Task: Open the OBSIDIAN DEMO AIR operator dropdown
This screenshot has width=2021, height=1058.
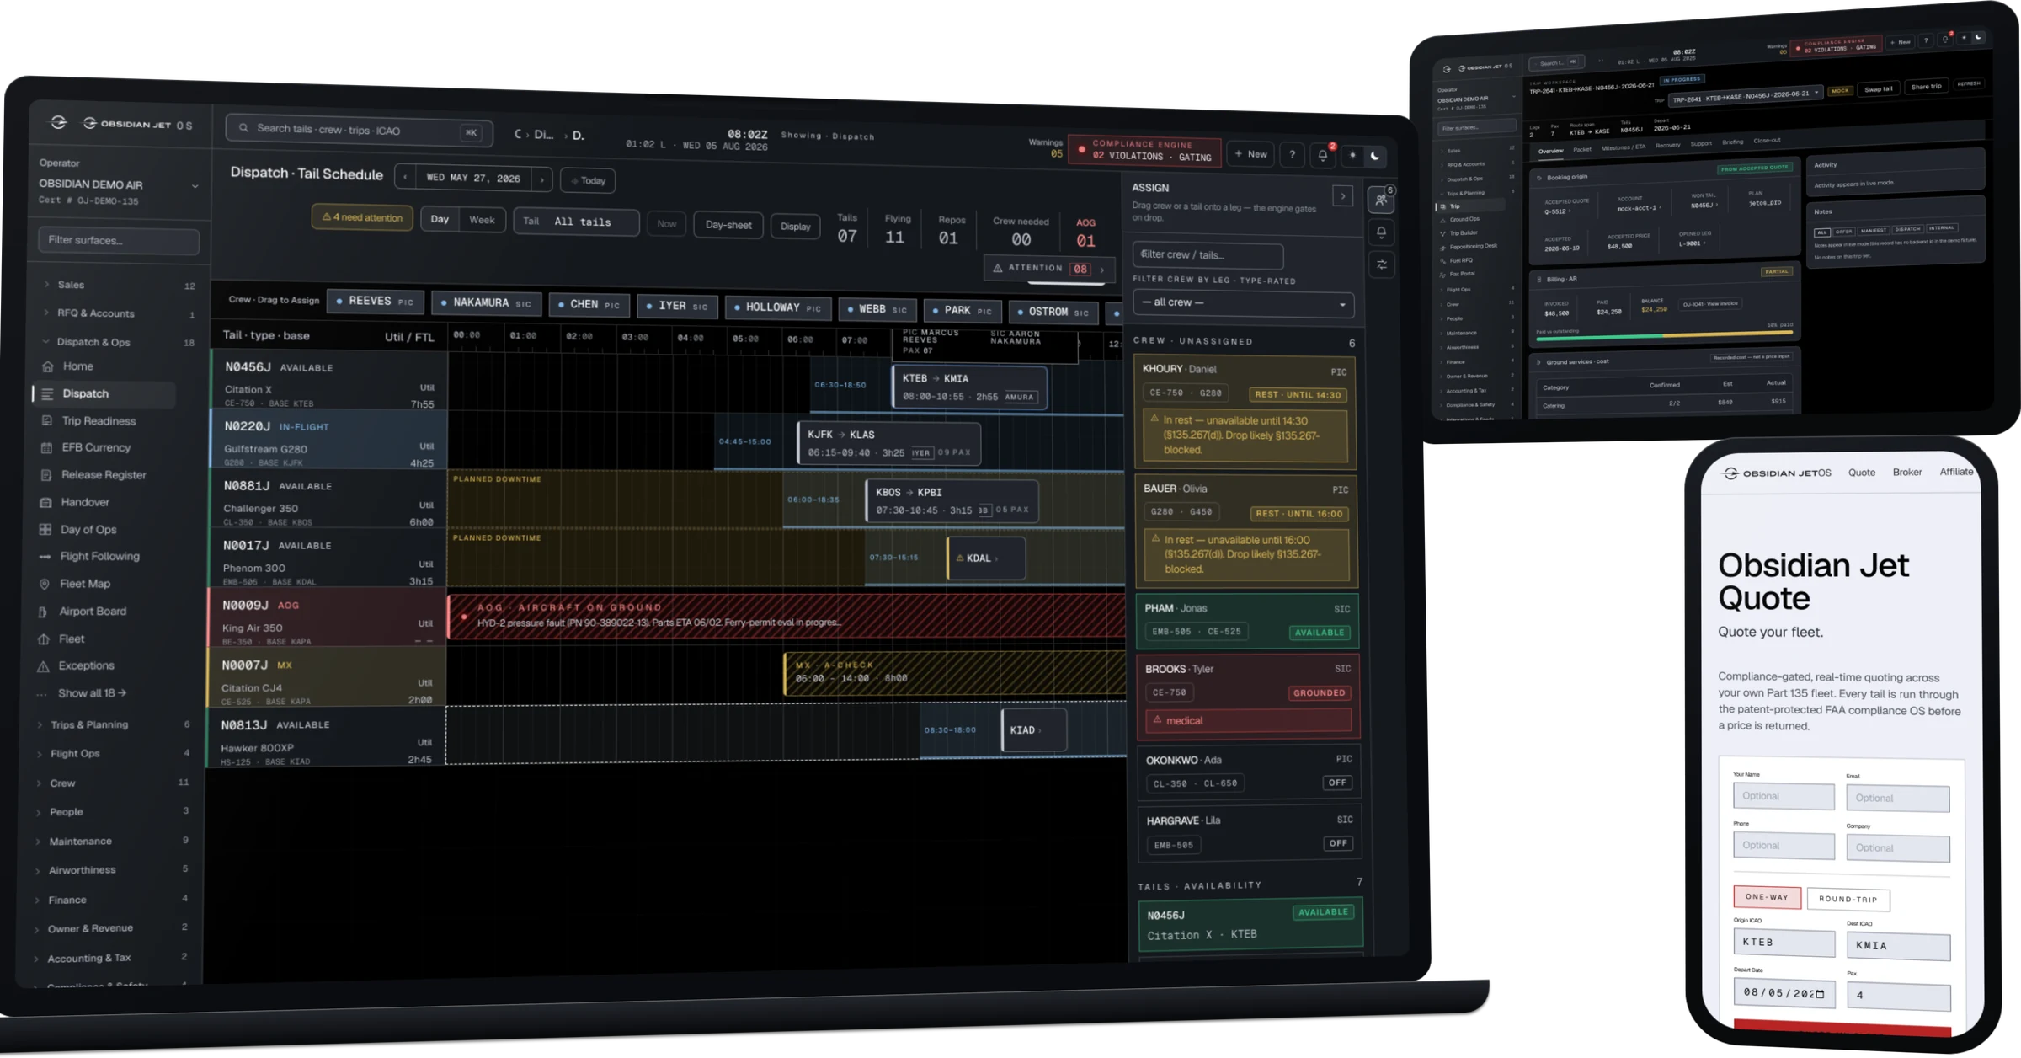Action: pos(118,185)
